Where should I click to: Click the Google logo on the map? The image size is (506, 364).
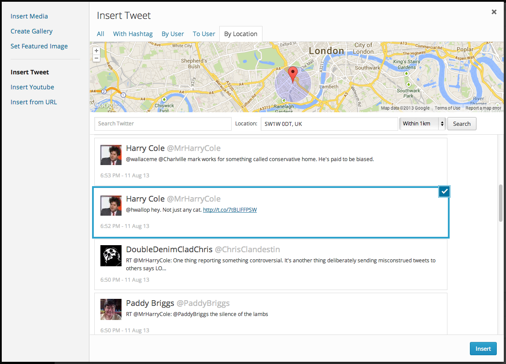coord(106,105)
